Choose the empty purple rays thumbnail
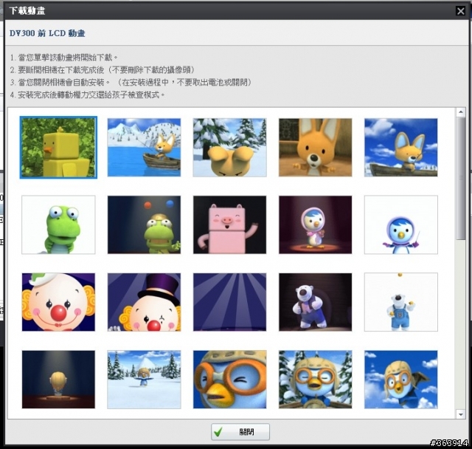This screenshot has width=472, height=449. (229, 302)
